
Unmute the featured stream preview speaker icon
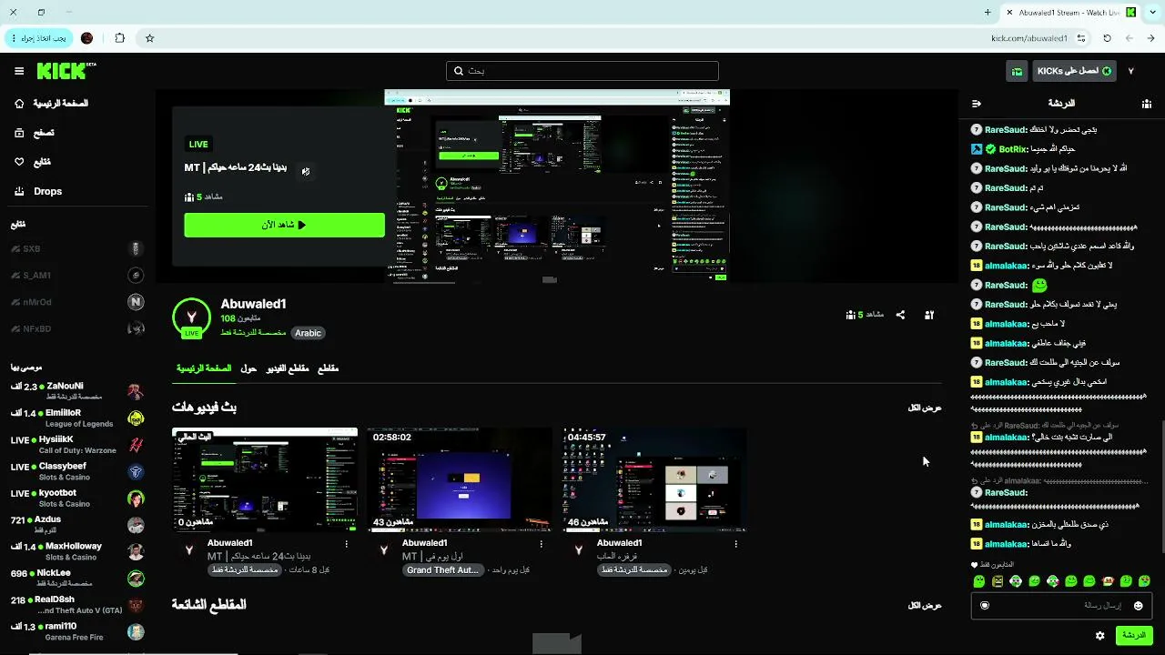pyautogui.click(x=306, y=171)
